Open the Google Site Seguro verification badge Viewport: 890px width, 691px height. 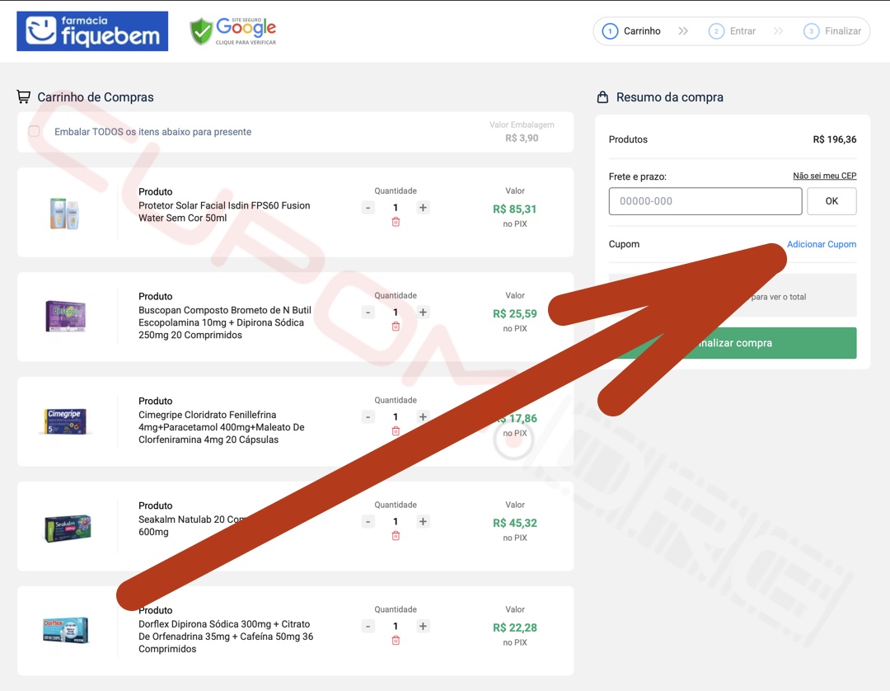[x=233, y=31]
